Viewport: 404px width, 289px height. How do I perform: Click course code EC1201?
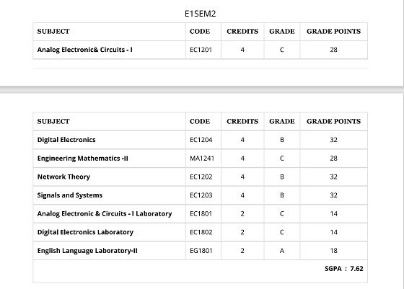coord(201,50)
